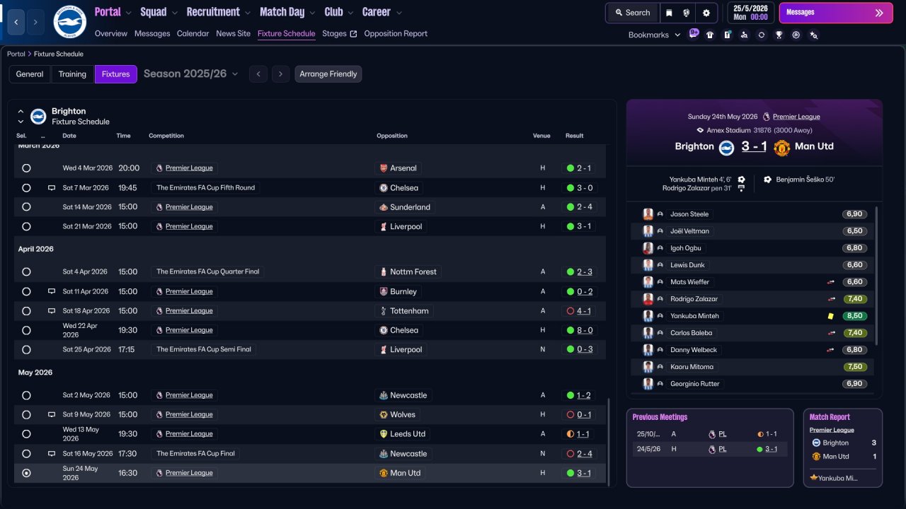
Task: Click the shirt icon in the bookmarks bar
Action: click(x=710, y=35)
